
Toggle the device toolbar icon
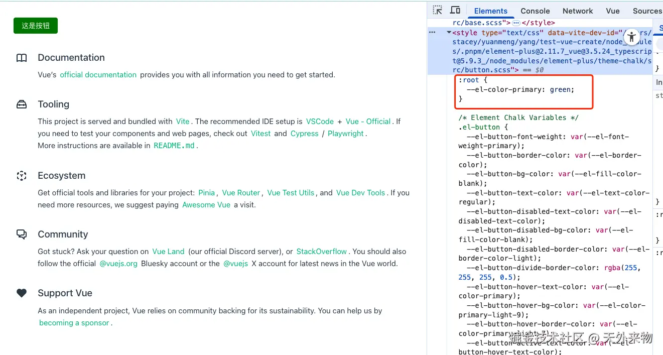tap(455, 11)
